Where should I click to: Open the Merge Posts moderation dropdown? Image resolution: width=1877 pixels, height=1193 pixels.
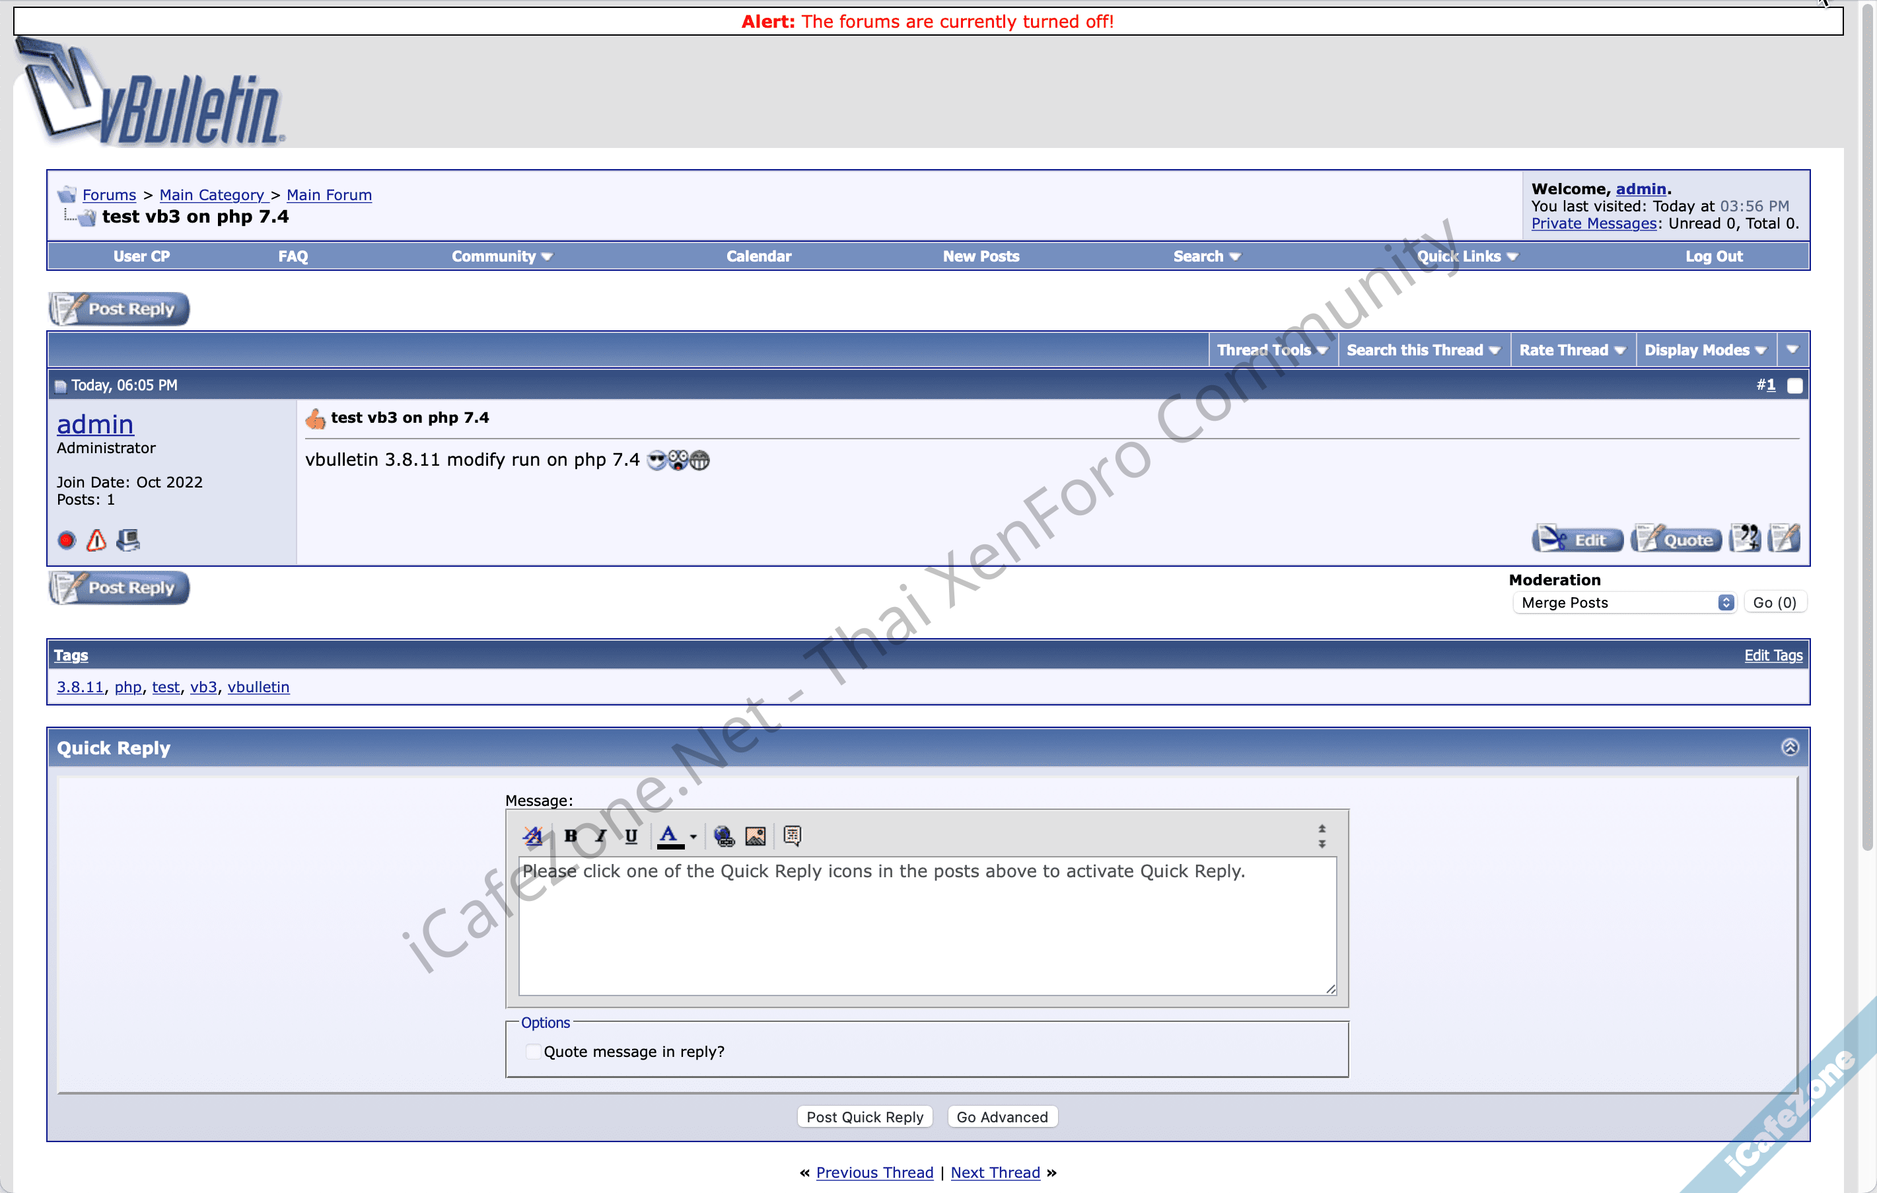coord(1625,602)
